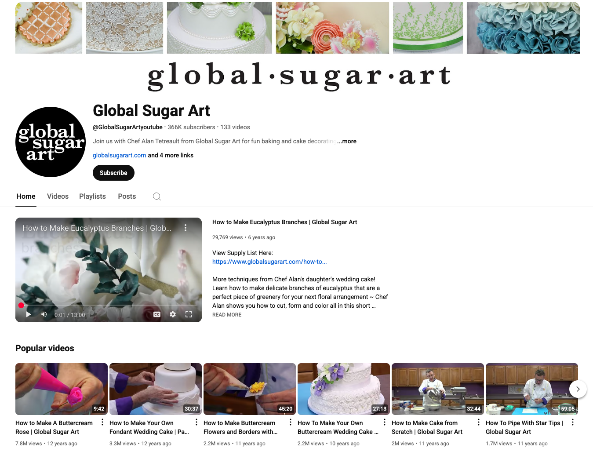Image resolution: width=593 pixels, height=455 pixels.
Task: Open the Fondant Wedding Cake thumbnail
Action: pos(156,389)
